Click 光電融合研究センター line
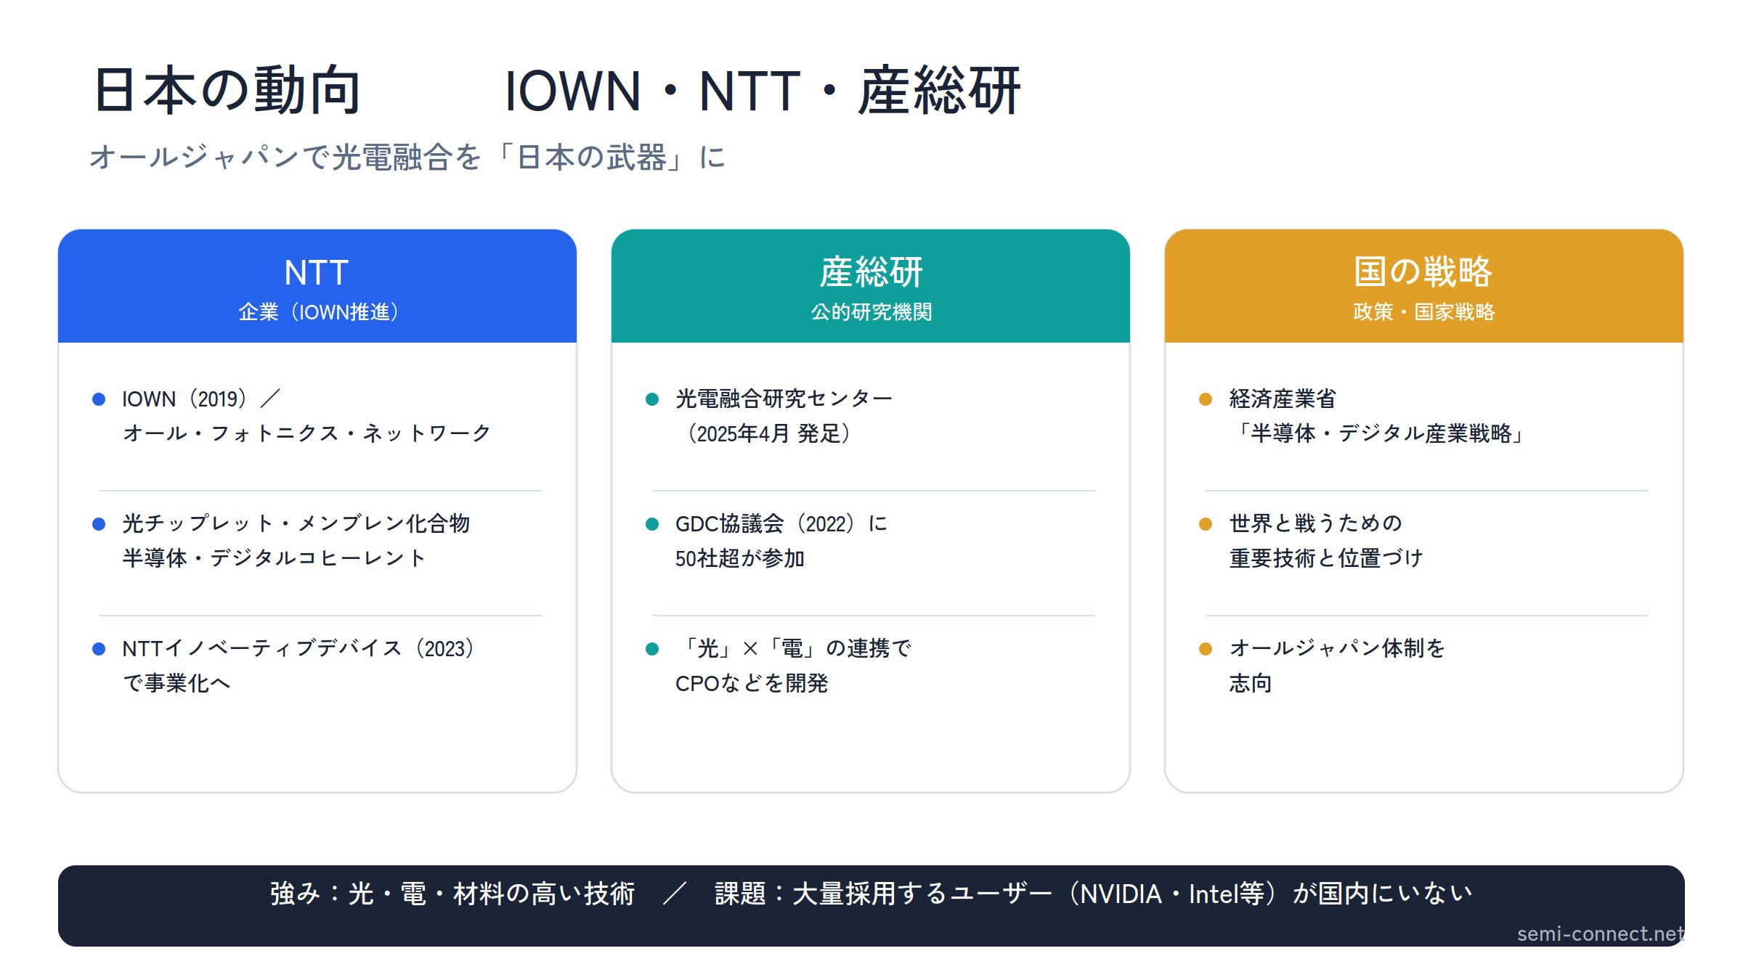 point(784,399)
